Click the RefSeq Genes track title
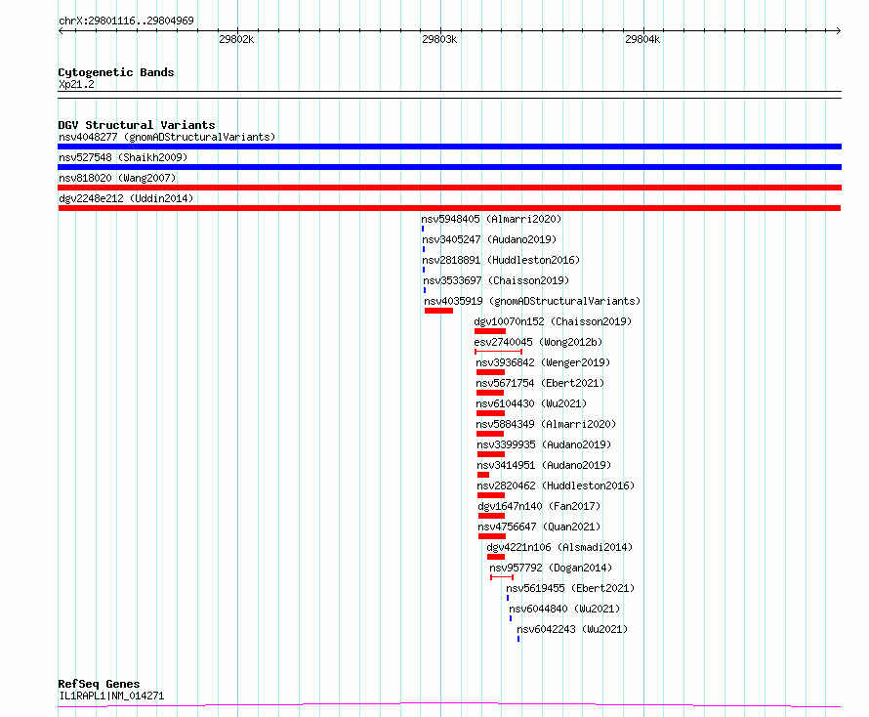 pyautogui.click(x=99, y=684)
